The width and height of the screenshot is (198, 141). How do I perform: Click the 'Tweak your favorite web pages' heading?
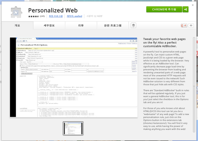point(164,42)
